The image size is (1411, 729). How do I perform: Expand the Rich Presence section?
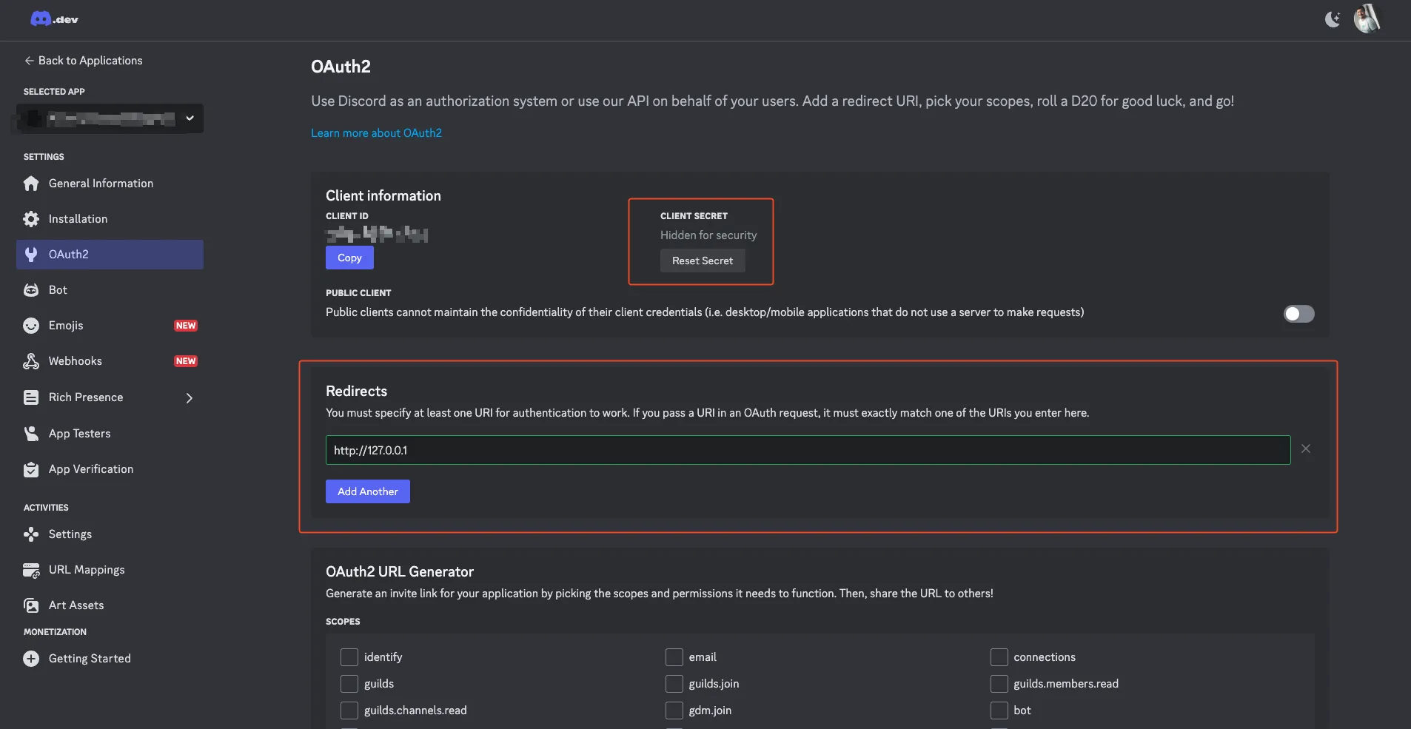190,397
